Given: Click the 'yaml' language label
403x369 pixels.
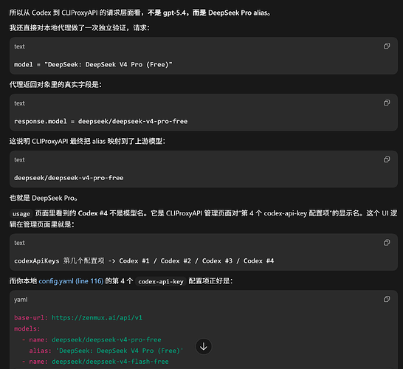Looking at the screenshot, I should point(21,300).
